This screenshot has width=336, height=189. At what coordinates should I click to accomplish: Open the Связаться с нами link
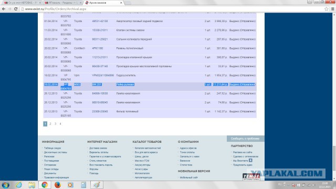tap(190, 156)
